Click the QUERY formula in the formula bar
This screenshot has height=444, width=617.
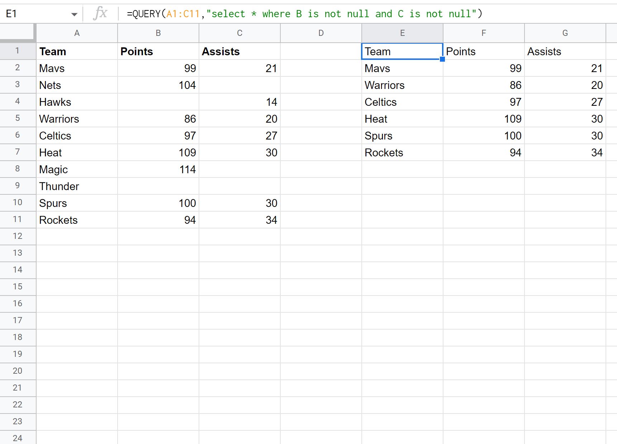(304, 14)
